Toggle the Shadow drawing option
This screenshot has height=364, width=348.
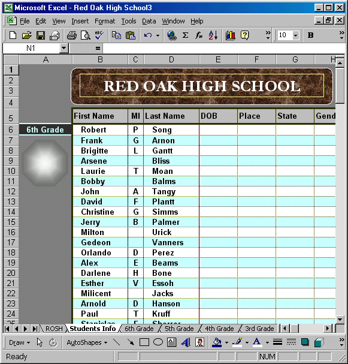tap(305, 342)
